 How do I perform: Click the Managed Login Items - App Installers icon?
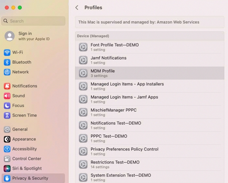coord(83,86)
